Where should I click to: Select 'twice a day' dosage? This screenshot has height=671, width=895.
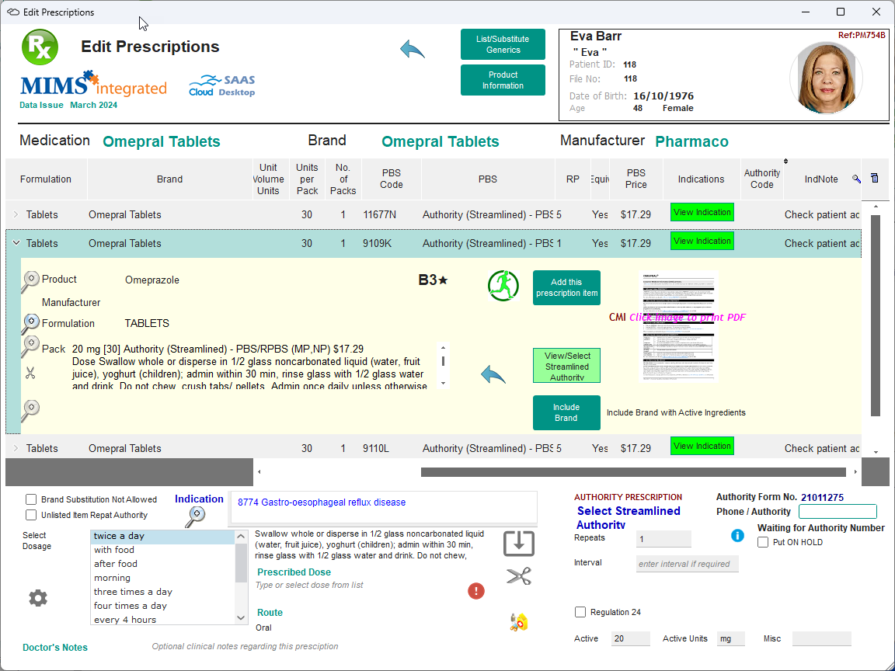tap(162, 536)
